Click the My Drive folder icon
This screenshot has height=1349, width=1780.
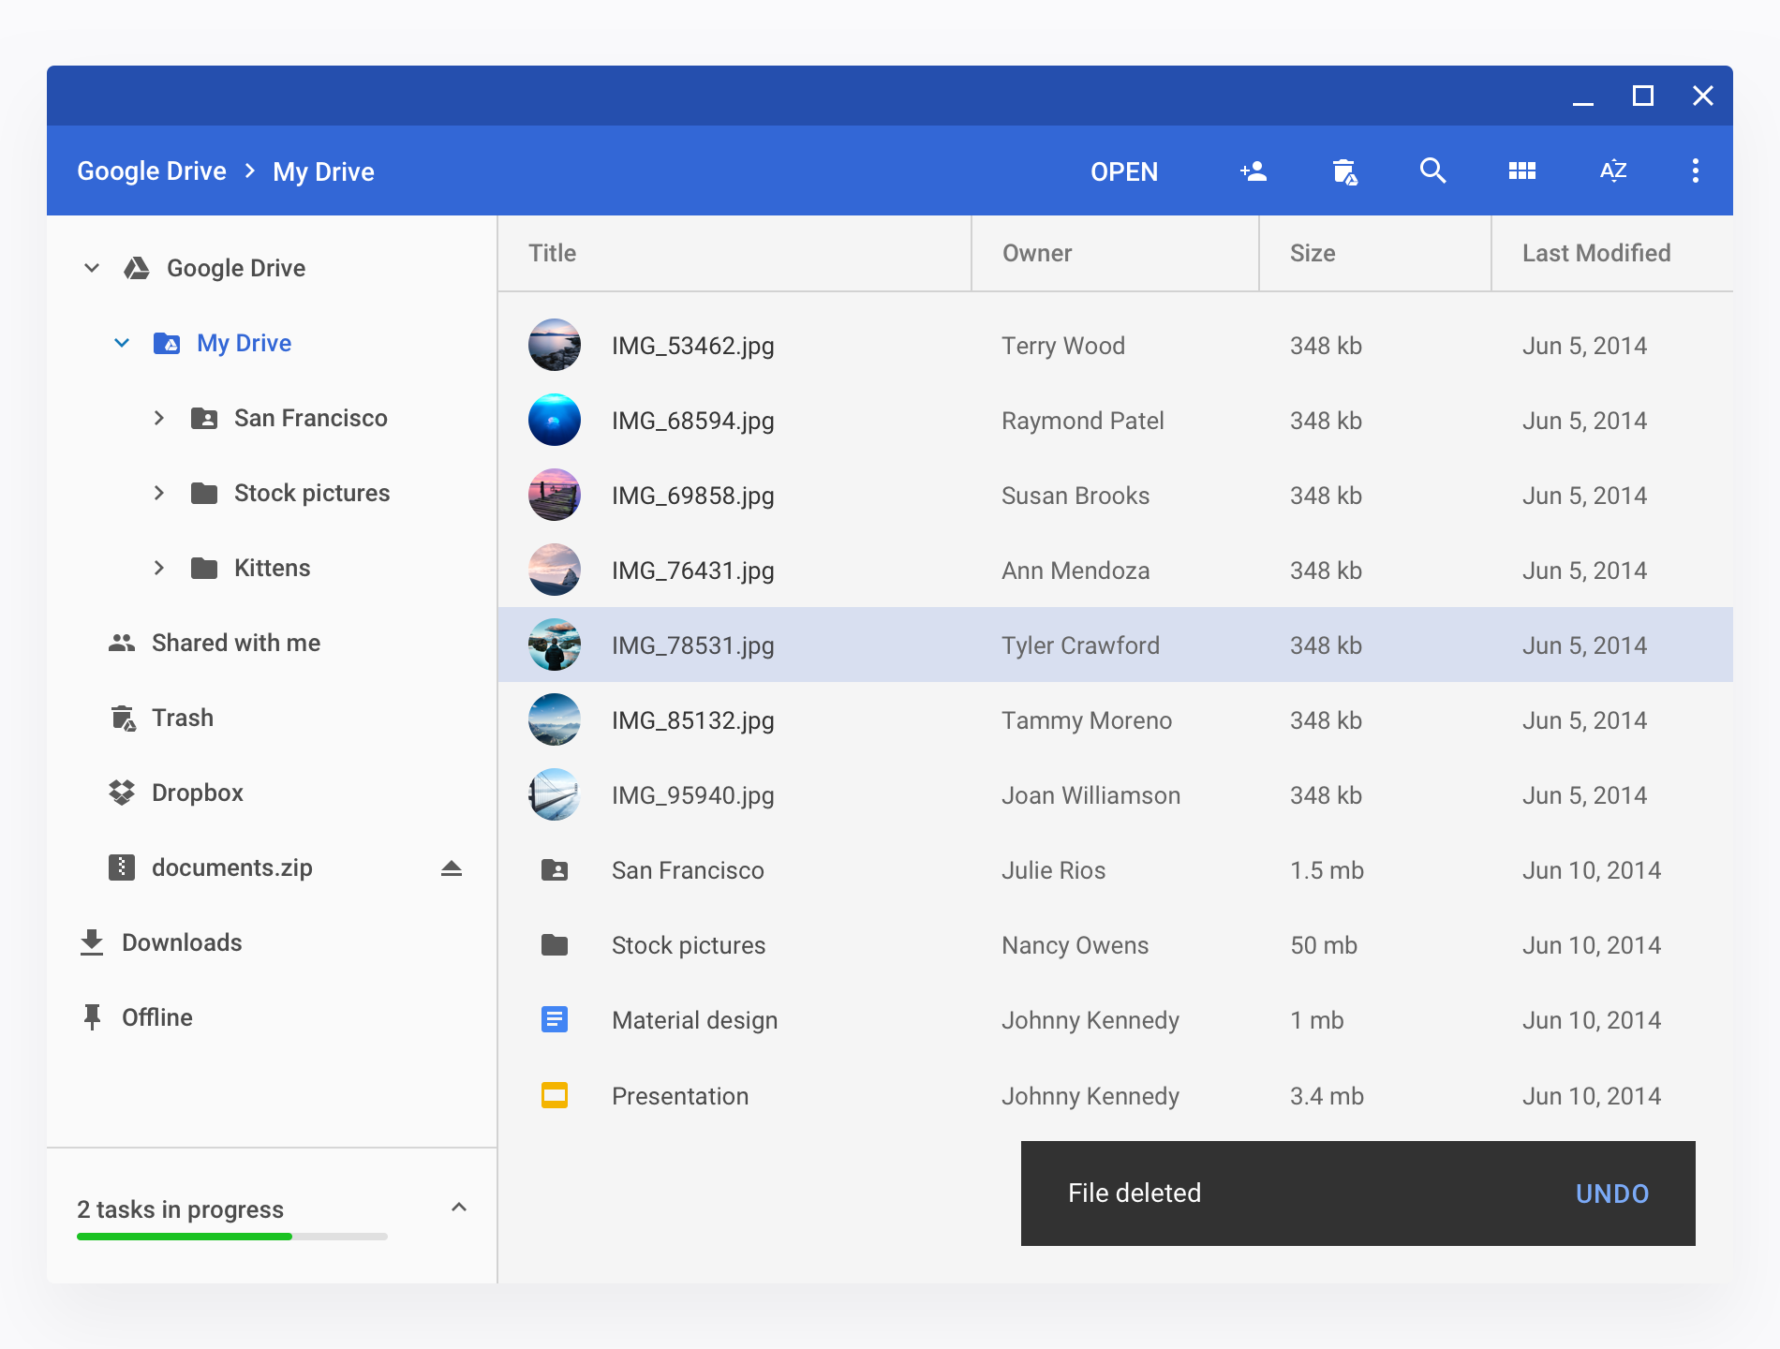click(x=167, y=343)
